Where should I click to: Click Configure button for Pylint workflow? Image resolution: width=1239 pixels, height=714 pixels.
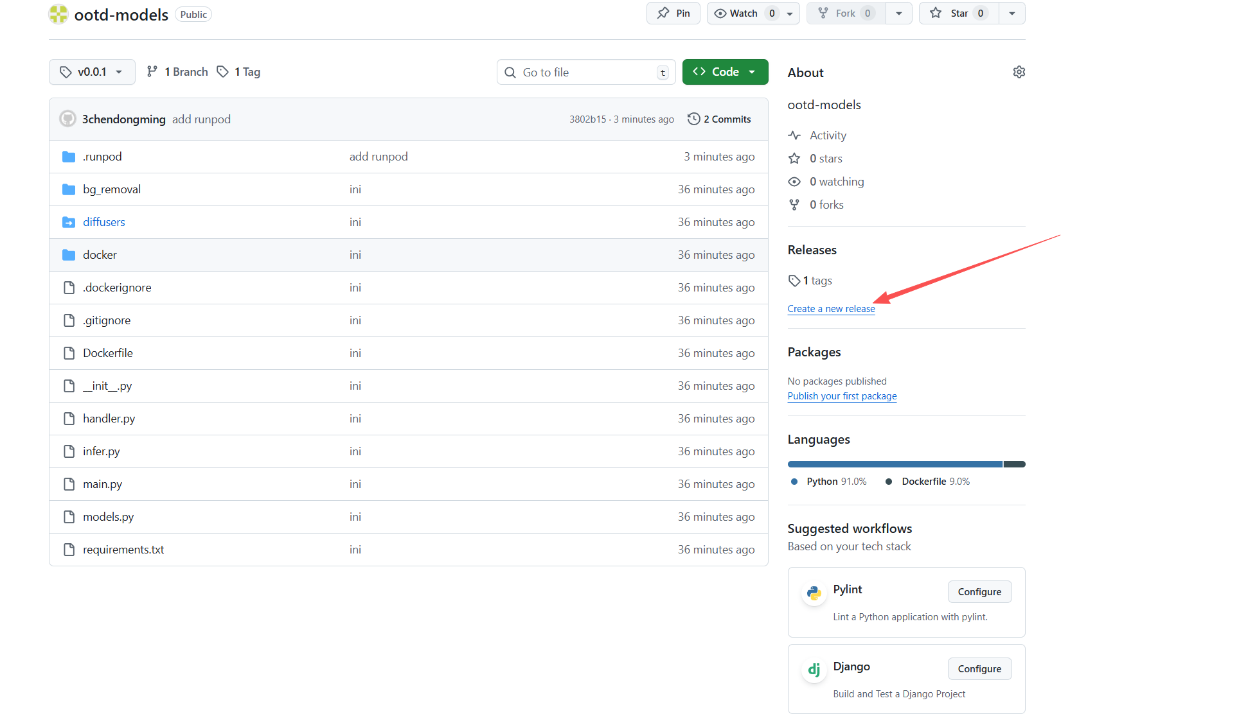[979, 592]
